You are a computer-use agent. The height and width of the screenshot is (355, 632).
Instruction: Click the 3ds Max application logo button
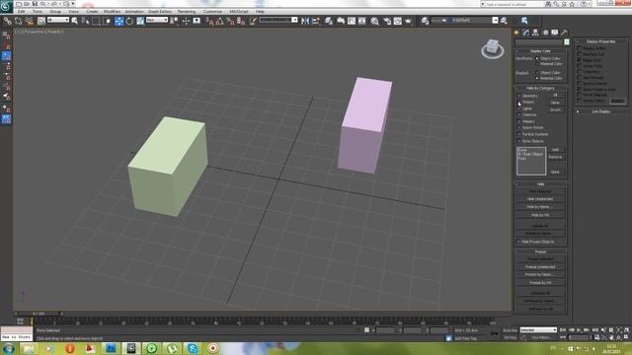click(x=6, y=6)
